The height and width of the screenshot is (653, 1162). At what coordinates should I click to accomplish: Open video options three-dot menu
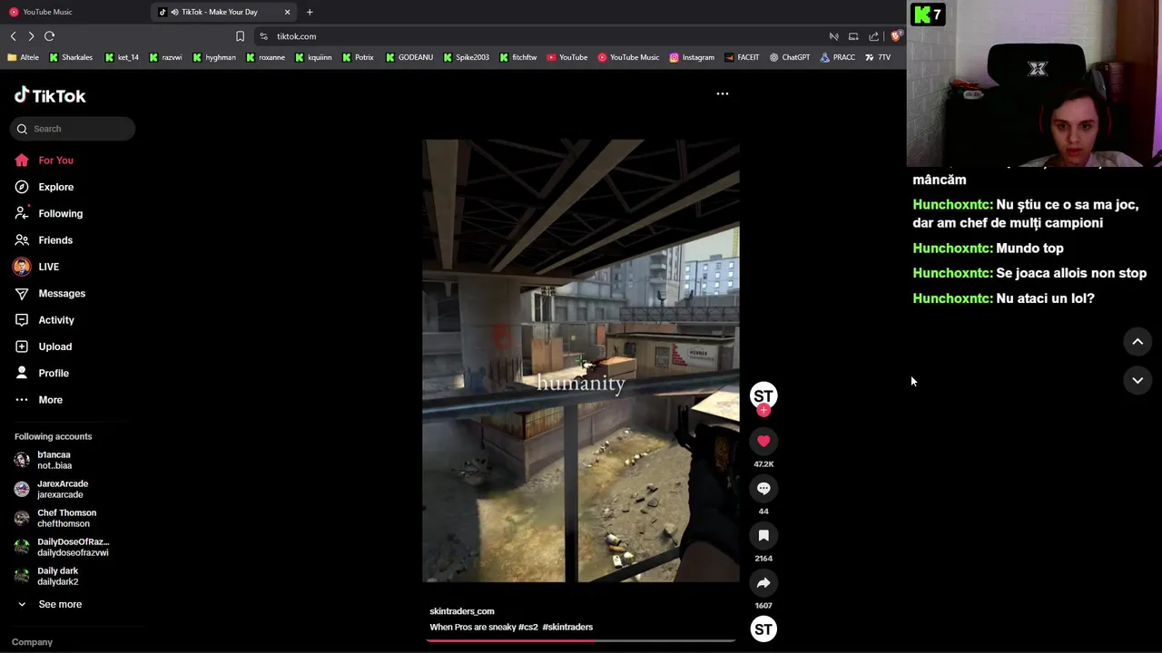[723, 93]
